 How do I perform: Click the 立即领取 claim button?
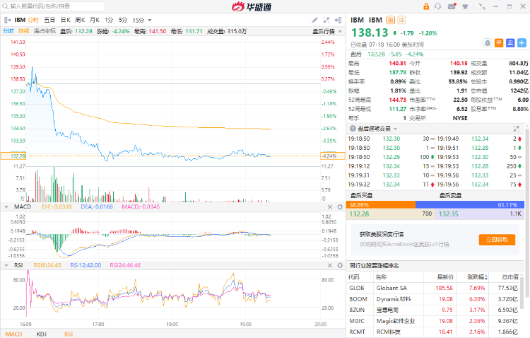497,239
